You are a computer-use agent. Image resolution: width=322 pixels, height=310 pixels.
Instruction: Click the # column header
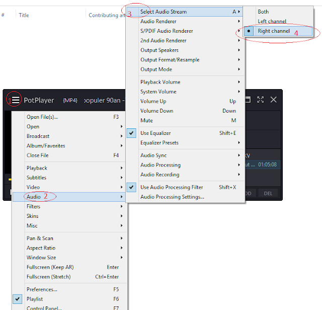pyautogui.click(x=3, y=15)
